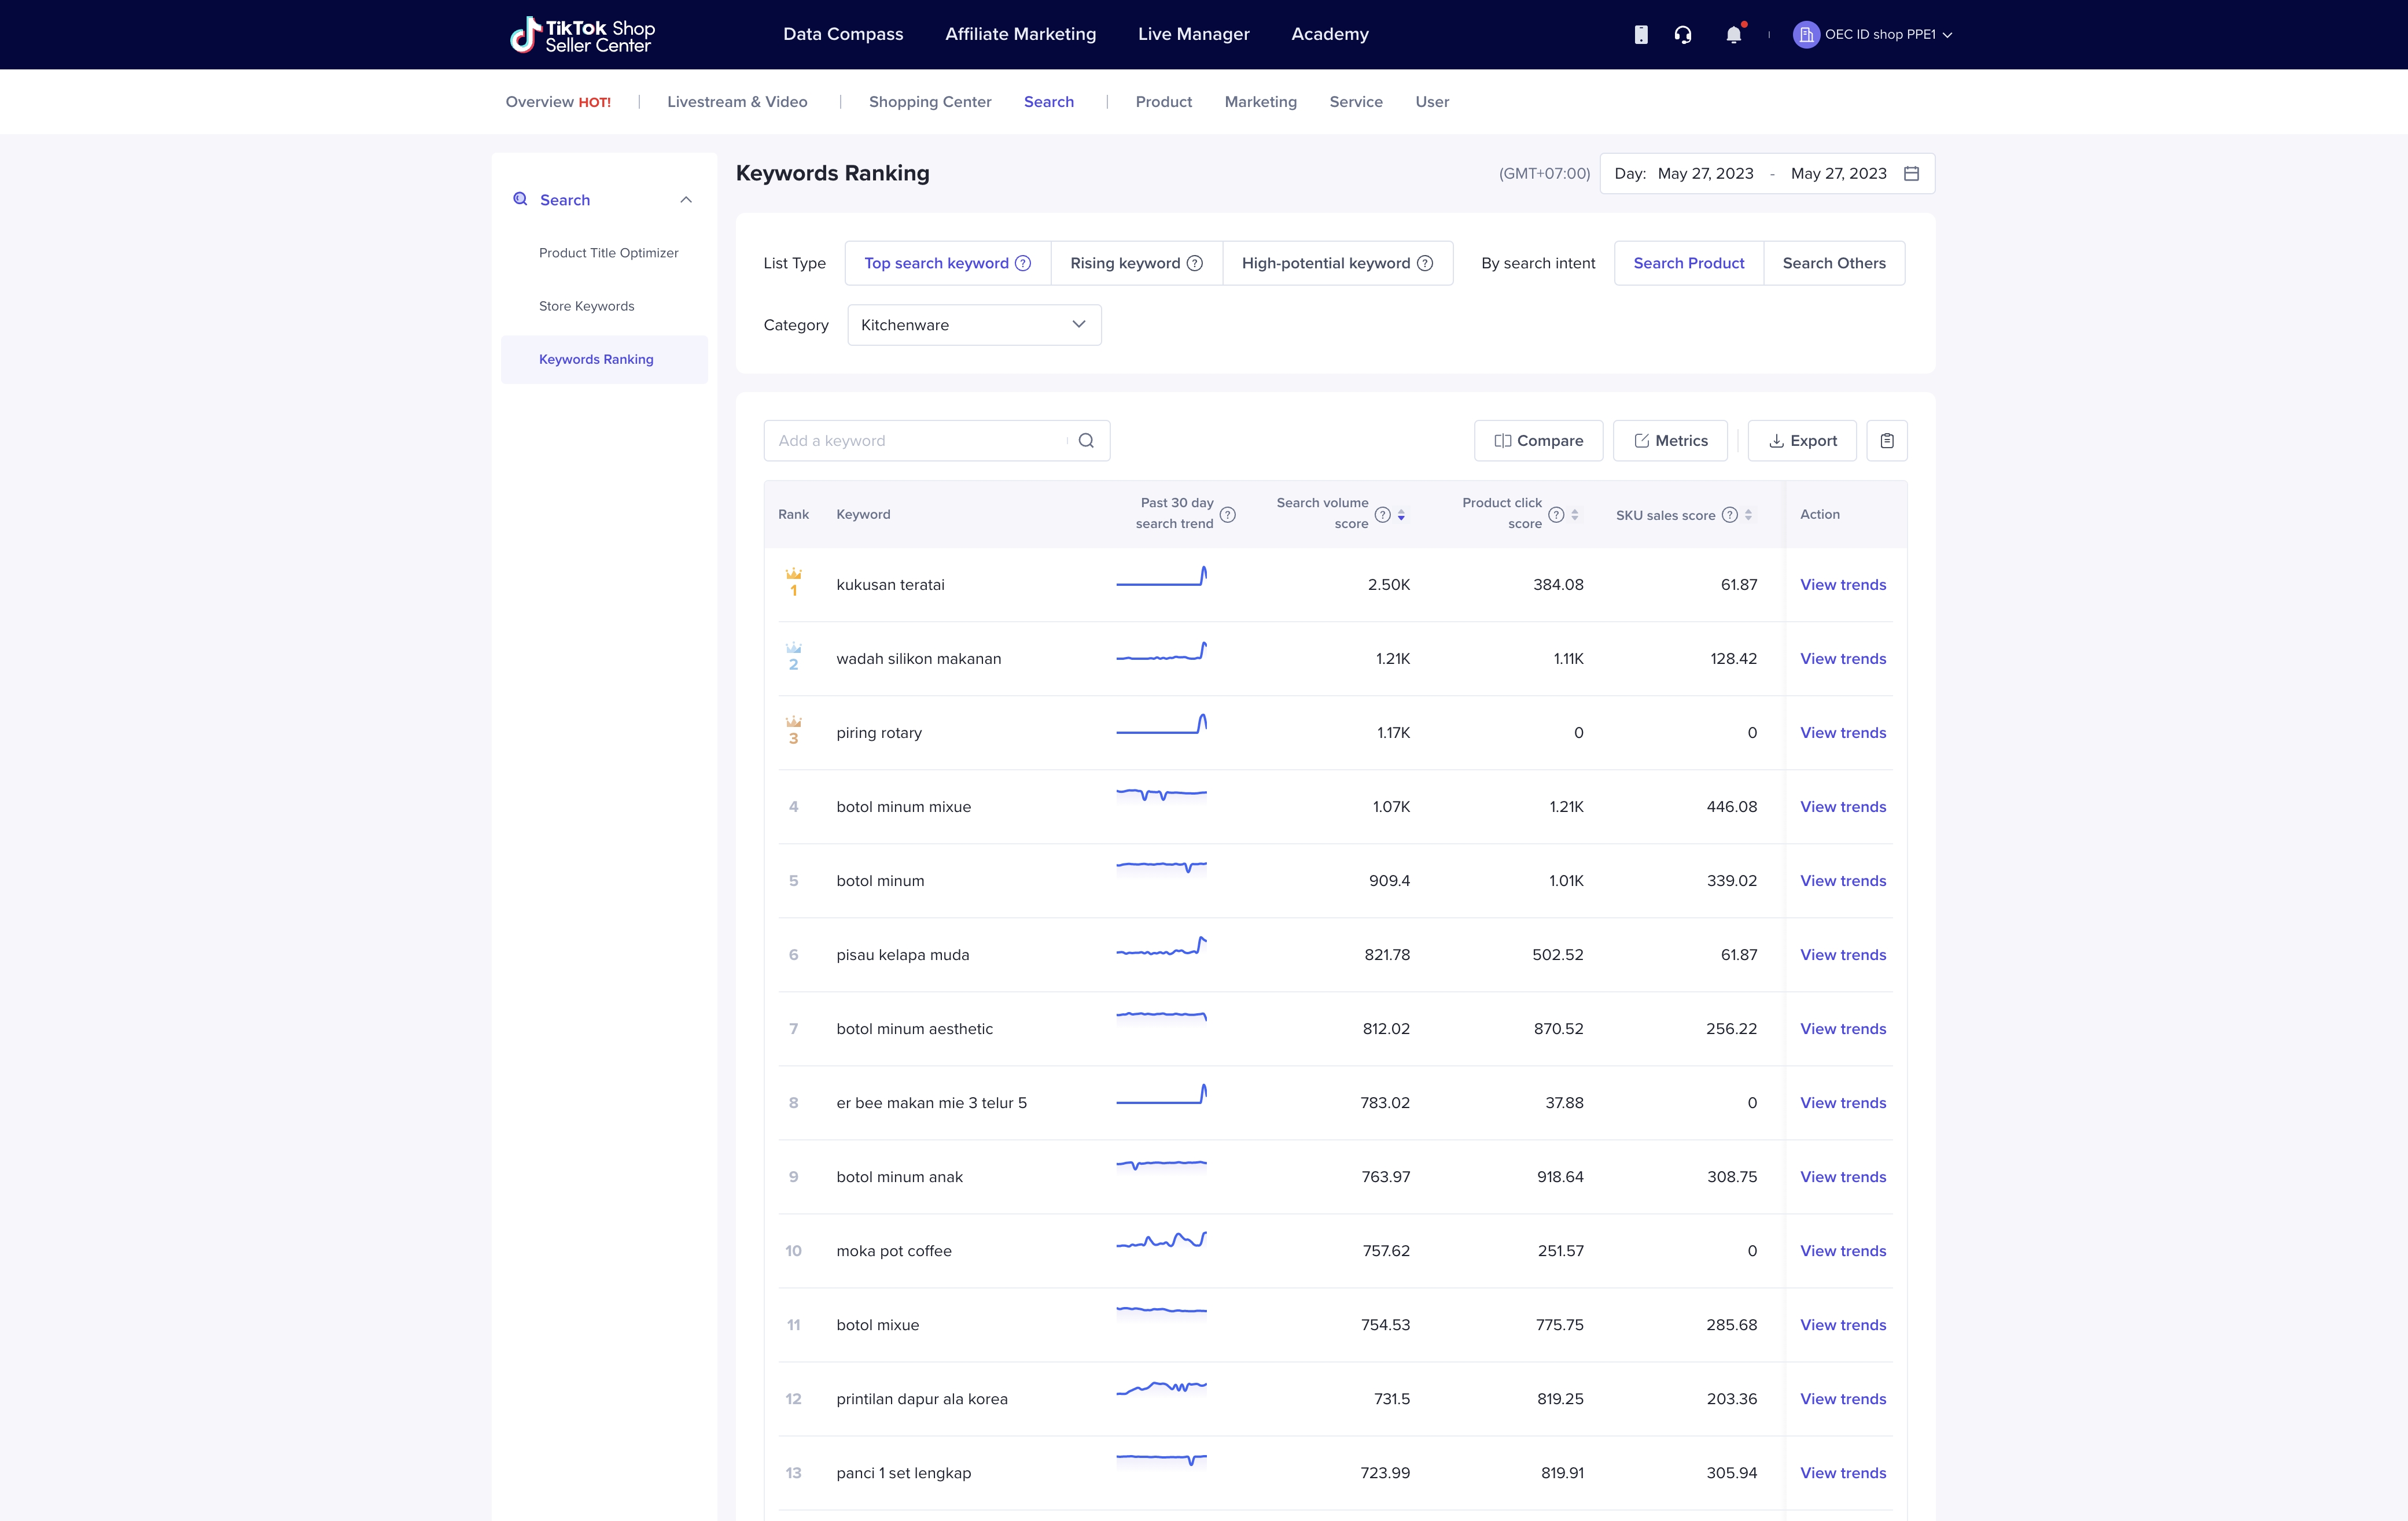Click View trends for kukusan teratai
Image resolution: width=2408 pixels, height=1521 pixels.
1842,584
